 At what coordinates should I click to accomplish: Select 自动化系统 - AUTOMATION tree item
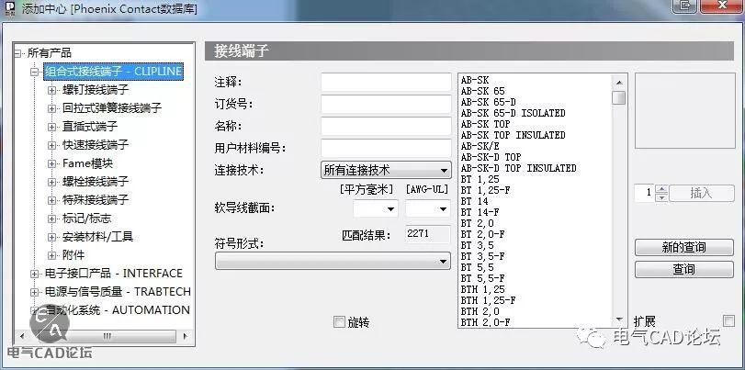118,310
